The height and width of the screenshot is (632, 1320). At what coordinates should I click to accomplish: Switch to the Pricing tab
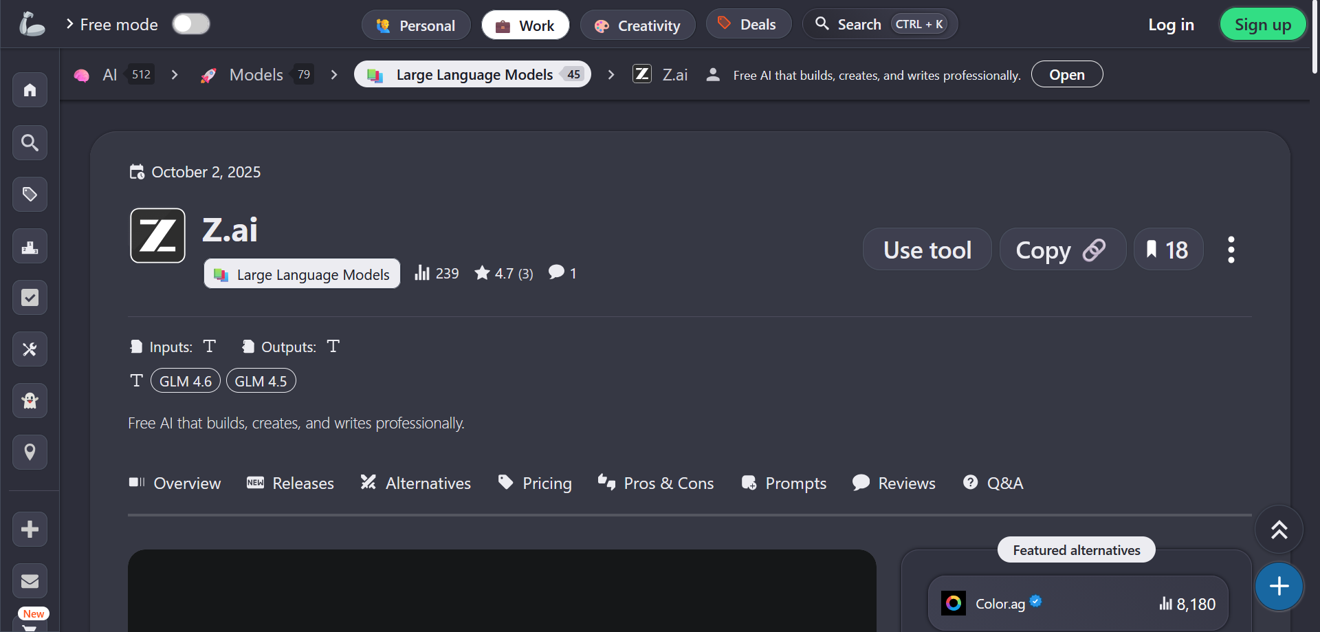coord(535,483)
